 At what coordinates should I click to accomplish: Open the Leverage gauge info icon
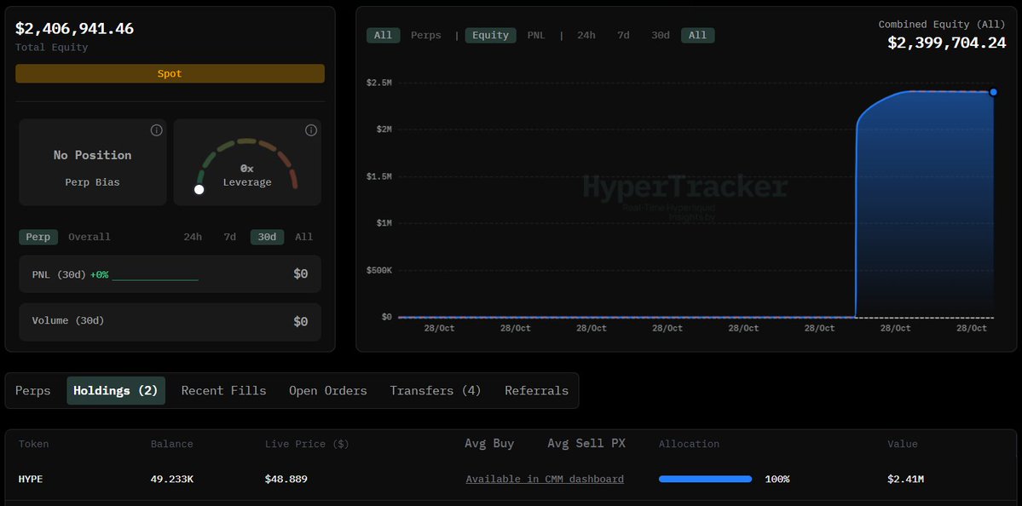tap(311, 130)
